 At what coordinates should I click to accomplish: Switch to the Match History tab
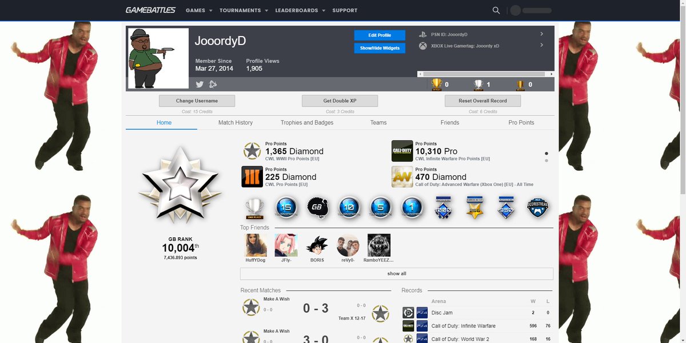click(236, 123)
